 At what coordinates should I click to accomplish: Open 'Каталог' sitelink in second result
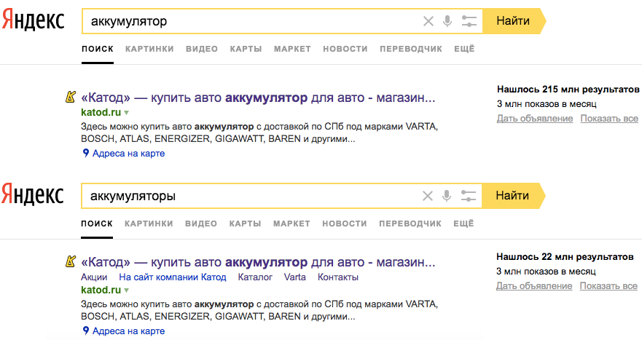[255, 277]
